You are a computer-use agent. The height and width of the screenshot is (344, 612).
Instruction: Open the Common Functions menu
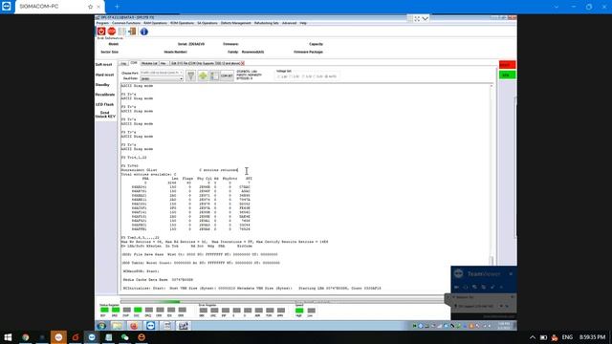pos(126,23)
